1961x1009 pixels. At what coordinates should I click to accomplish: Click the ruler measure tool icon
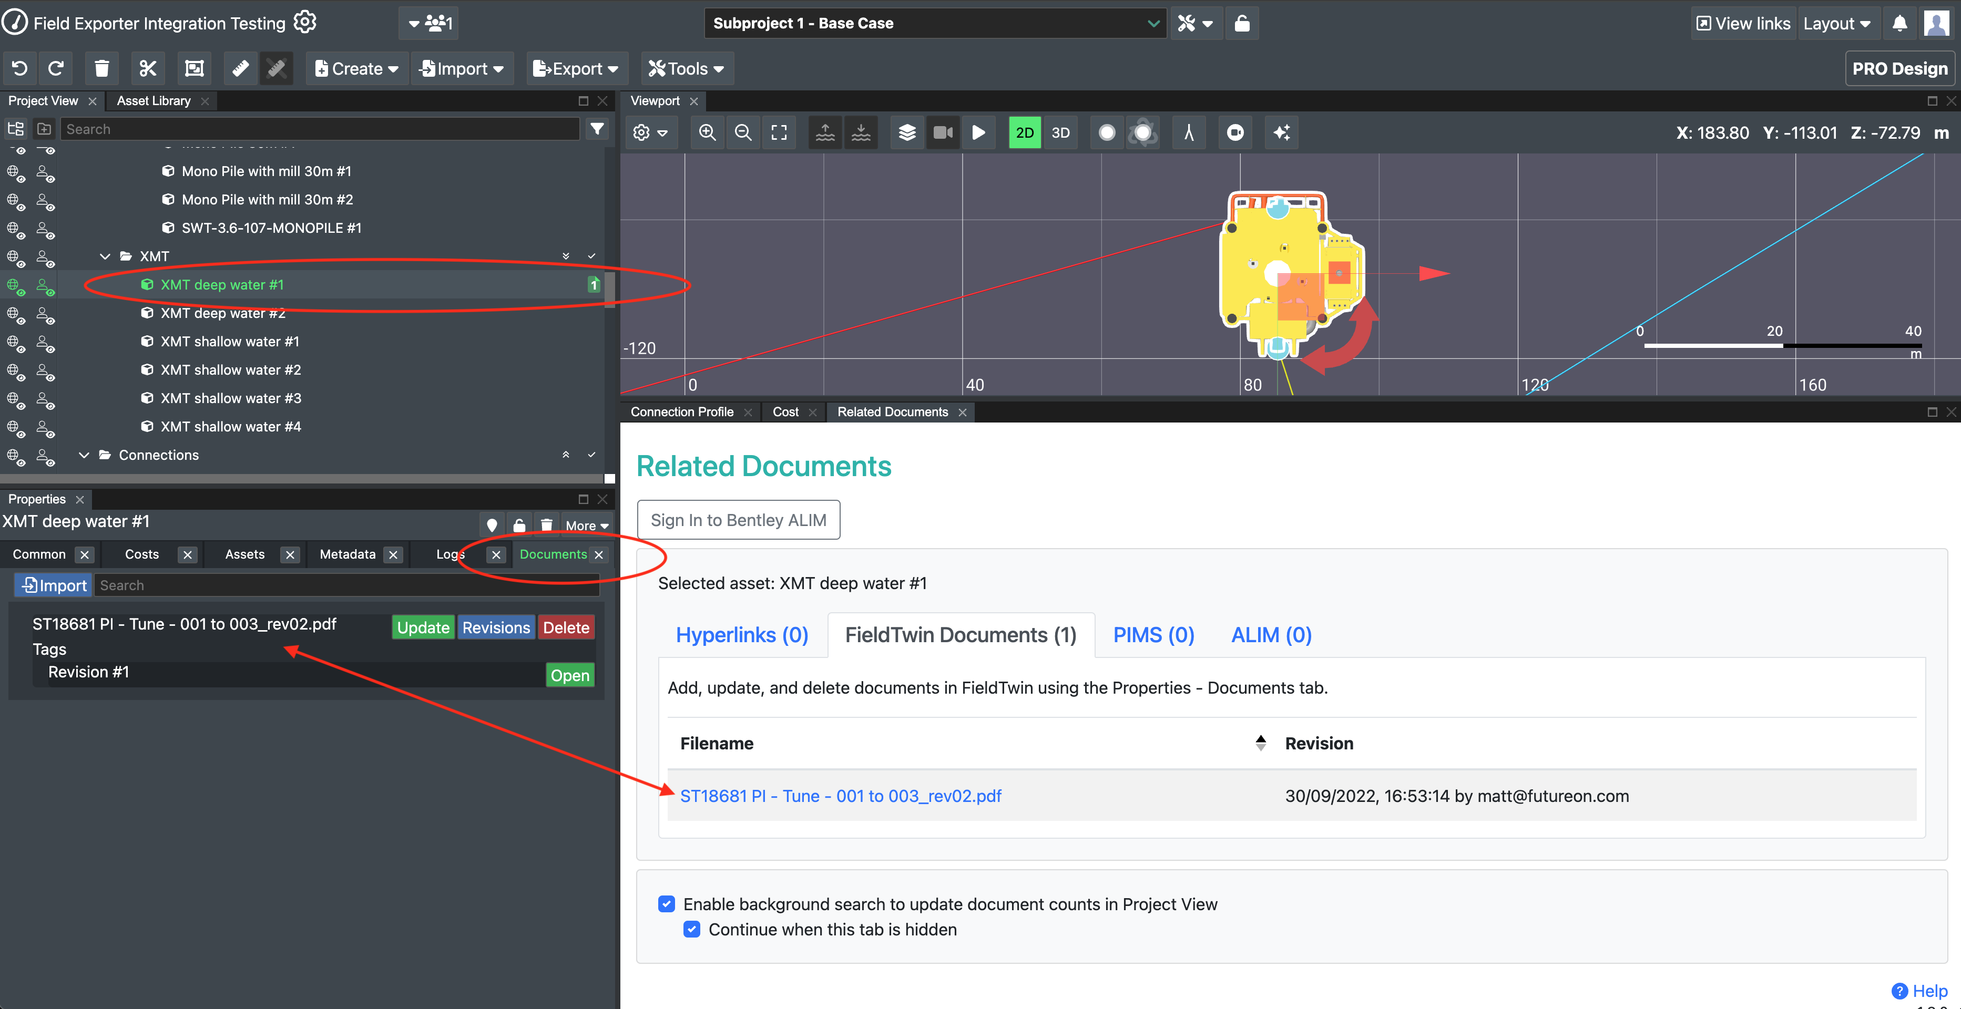point(241,68)
